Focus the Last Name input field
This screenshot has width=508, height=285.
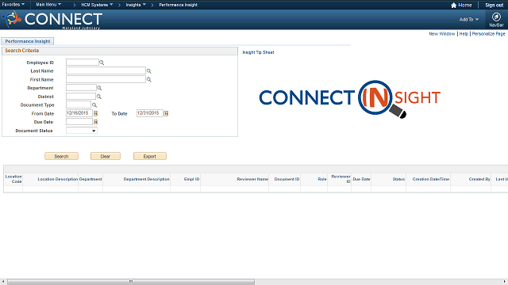click(x=106, y=70)
